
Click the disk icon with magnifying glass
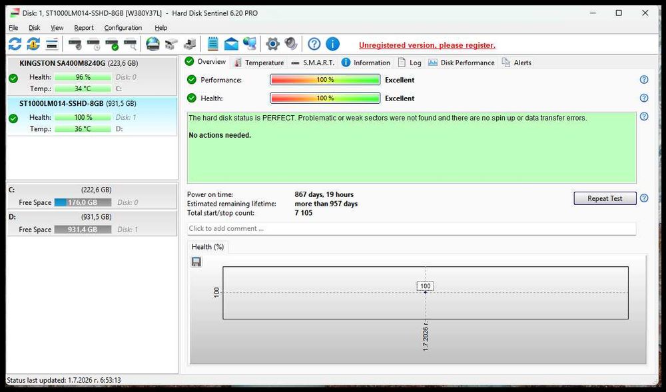(131, 44)
